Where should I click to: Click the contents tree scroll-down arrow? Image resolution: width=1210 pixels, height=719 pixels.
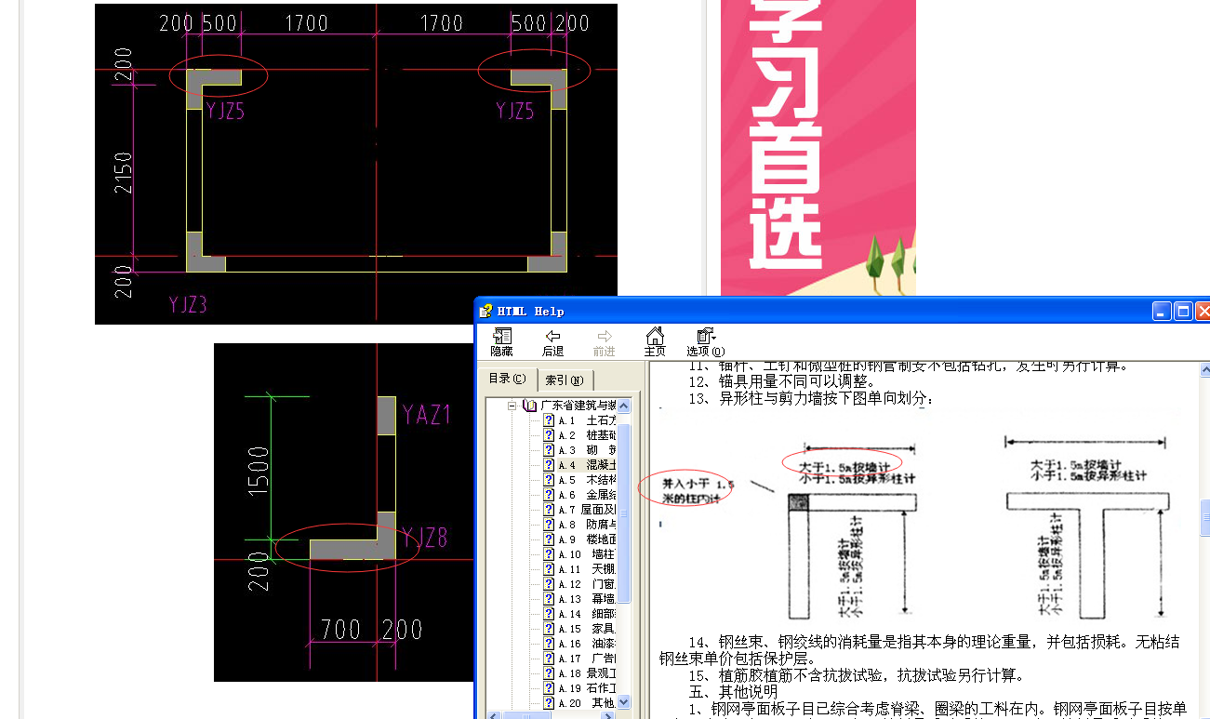pos(624,702)
